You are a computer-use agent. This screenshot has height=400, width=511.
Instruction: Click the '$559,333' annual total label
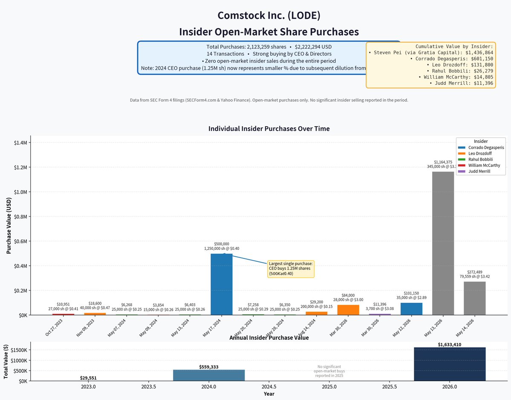tap(209, 367)
